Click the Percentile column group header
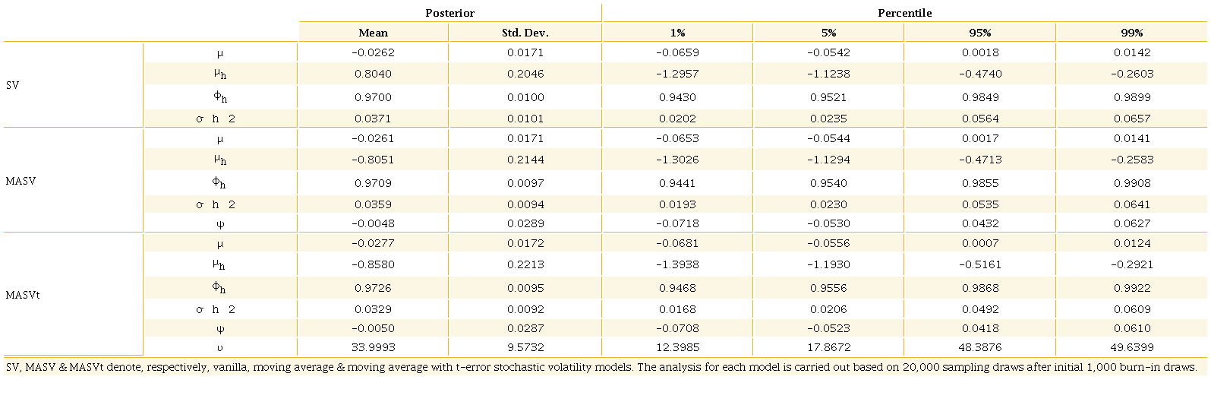The image size is (1211, 405). (x=904, y=13)
